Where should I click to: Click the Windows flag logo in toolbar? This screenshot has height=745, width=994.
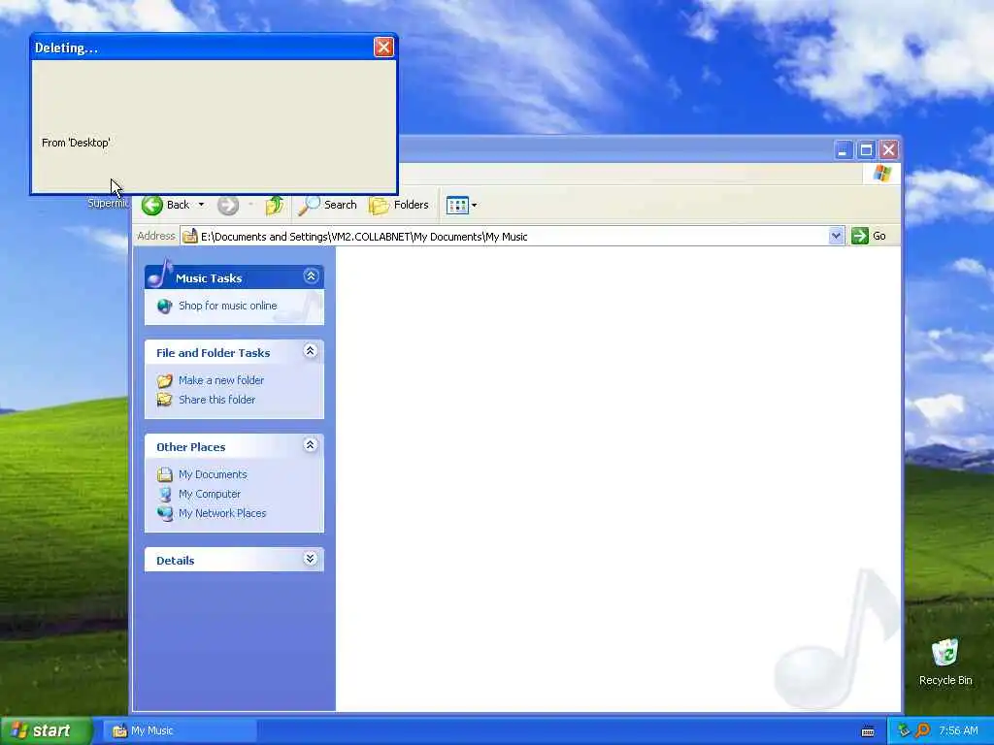pos(881,174)
